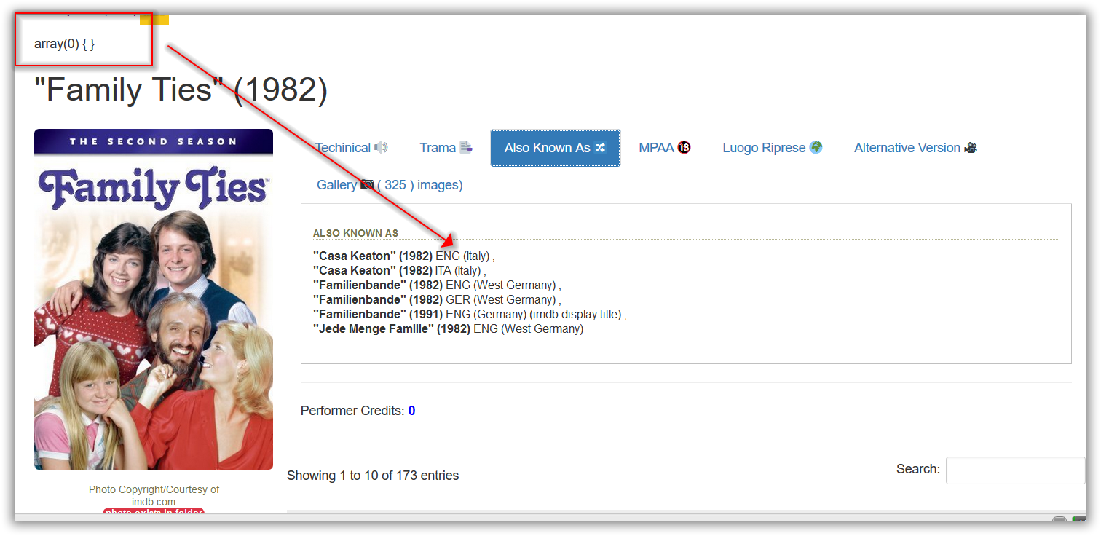This screenshot has width=1101, height=536.
Task: Click the ALSO KNOWN AS section heading
Action: coord(355,233)
